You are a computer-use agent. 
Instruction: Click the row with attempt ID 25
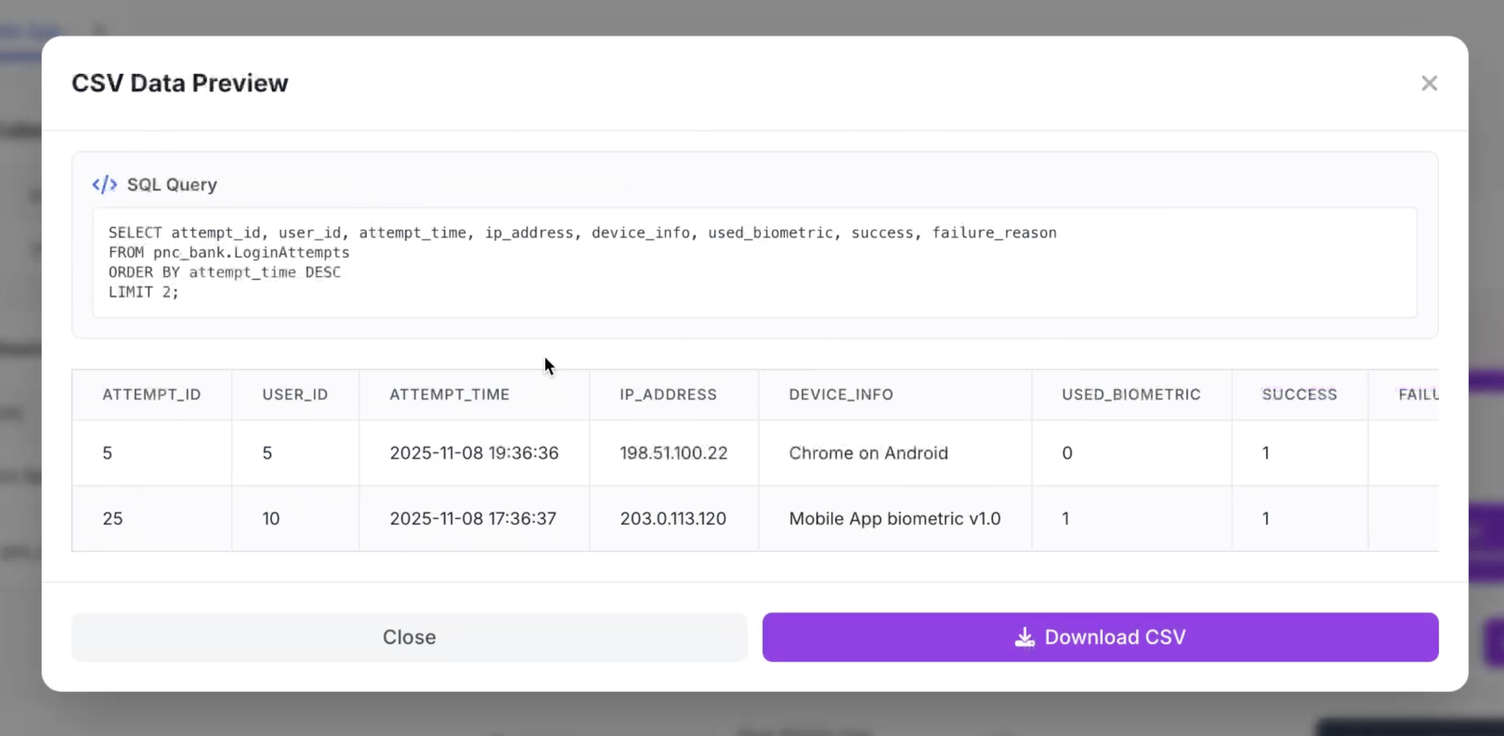113,518
